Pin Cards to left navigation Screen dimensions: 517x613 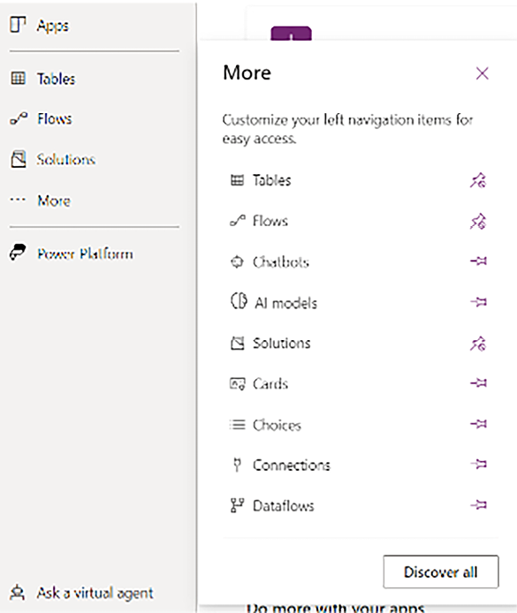(x=478, y=383)
